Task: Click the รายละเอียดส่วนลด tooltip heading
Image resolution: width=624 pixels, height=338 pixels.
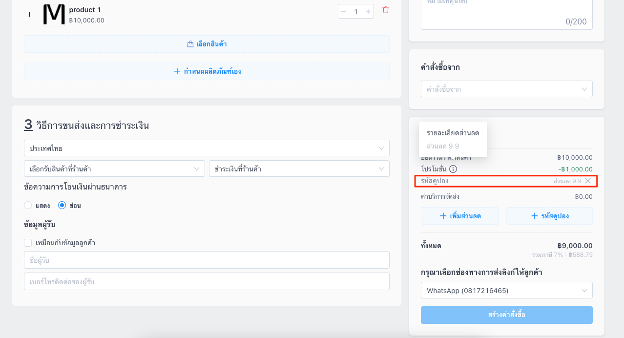Action: (453, 133)
